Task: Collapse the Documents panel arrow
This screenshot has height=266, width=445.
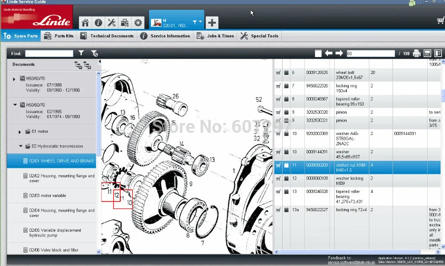Action: click(100, 61)
